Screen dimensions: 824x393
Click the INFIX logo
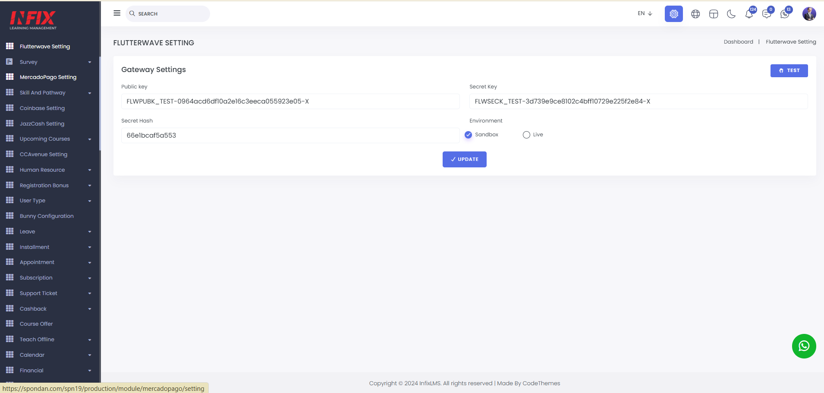pos(33,20)
